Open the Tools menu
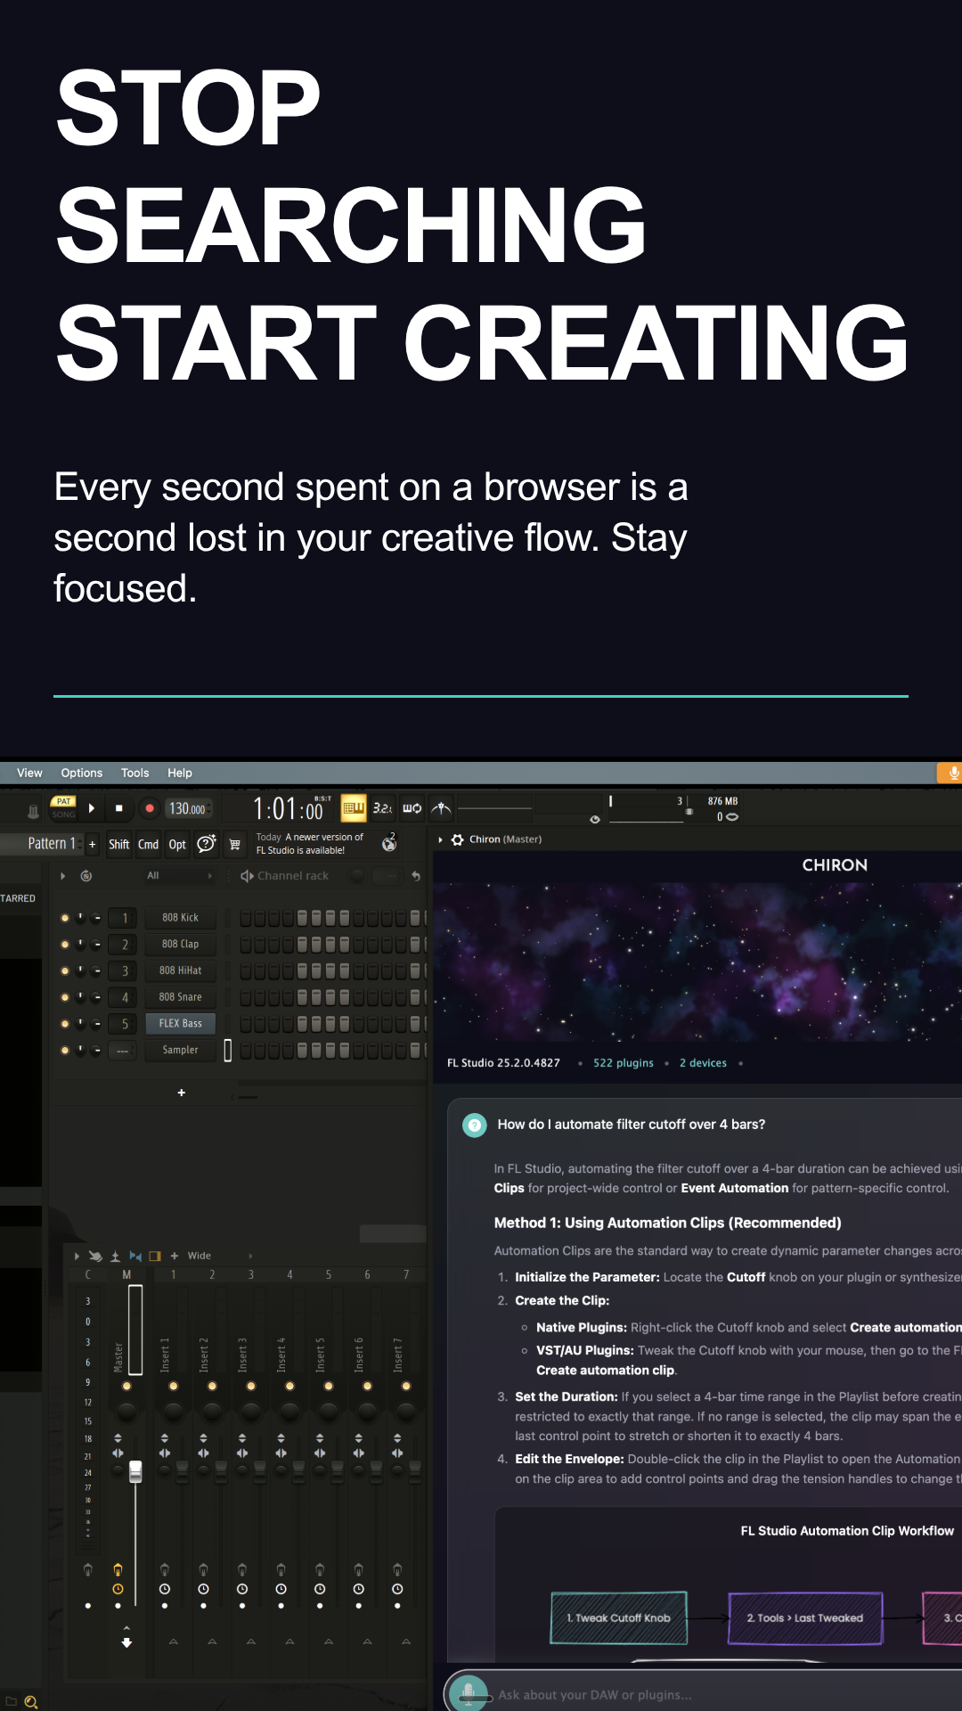Viewport: 962px width, 1711px height. (135, 773)
